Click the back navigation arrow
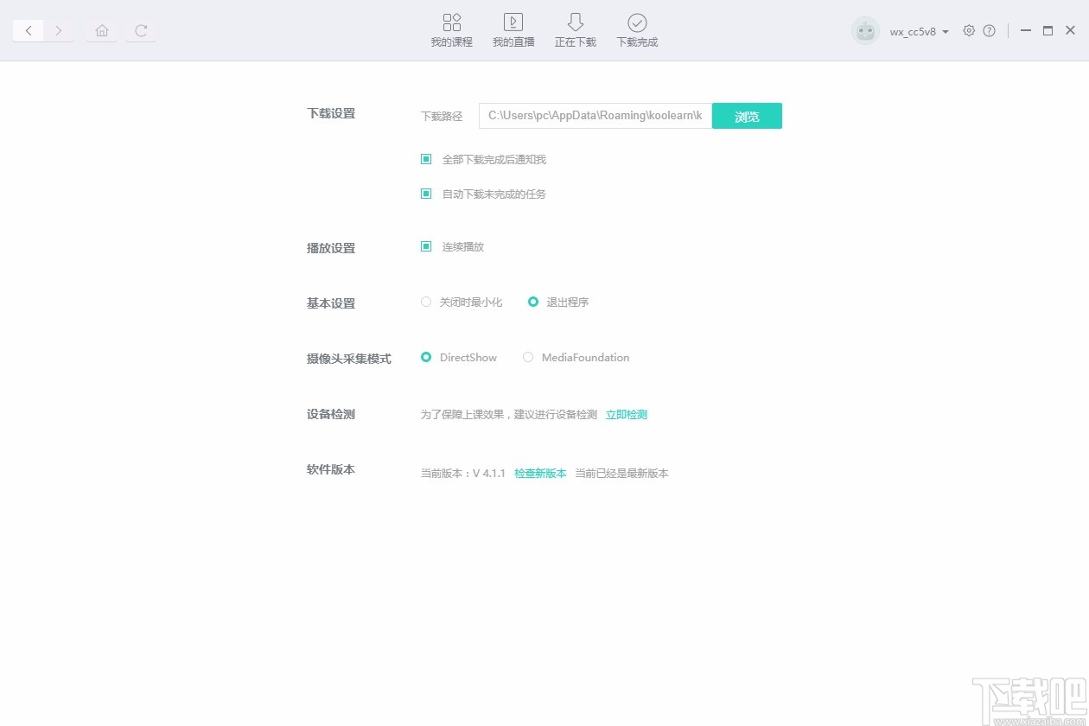 (29, 30)
